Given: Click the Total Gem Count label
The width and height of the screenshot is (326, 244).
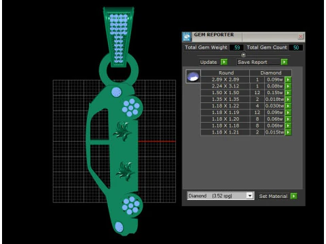Looking at the screenshot, I should [x=267, y=47].
